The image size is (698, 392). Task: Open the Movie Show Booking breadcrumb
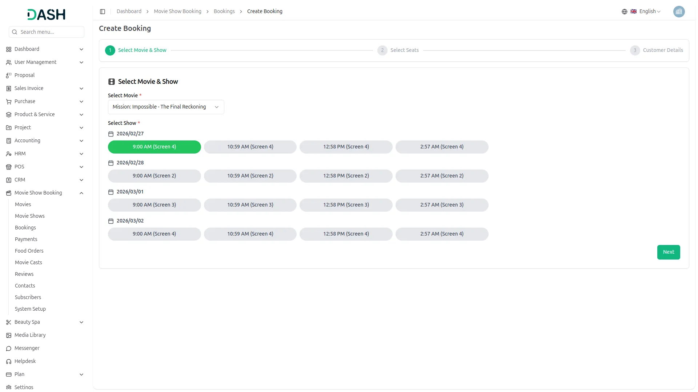177,12
